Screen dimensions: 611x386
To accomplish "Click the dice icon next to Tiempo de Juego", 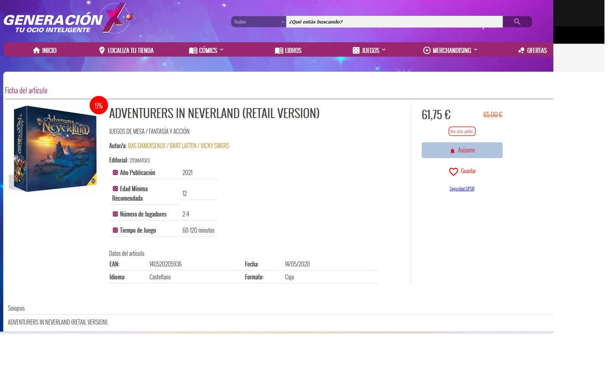I will click(115, 230).
